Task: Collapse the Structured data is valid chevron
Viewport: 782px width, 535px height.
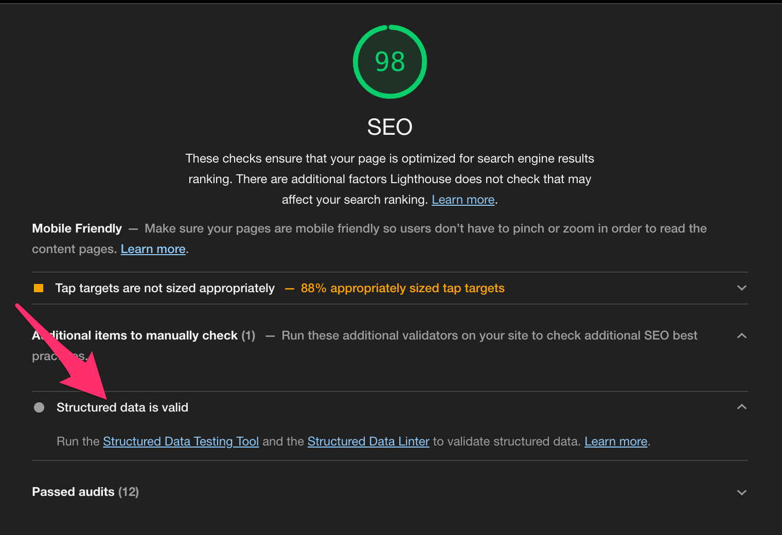Action: pos(741,407)
